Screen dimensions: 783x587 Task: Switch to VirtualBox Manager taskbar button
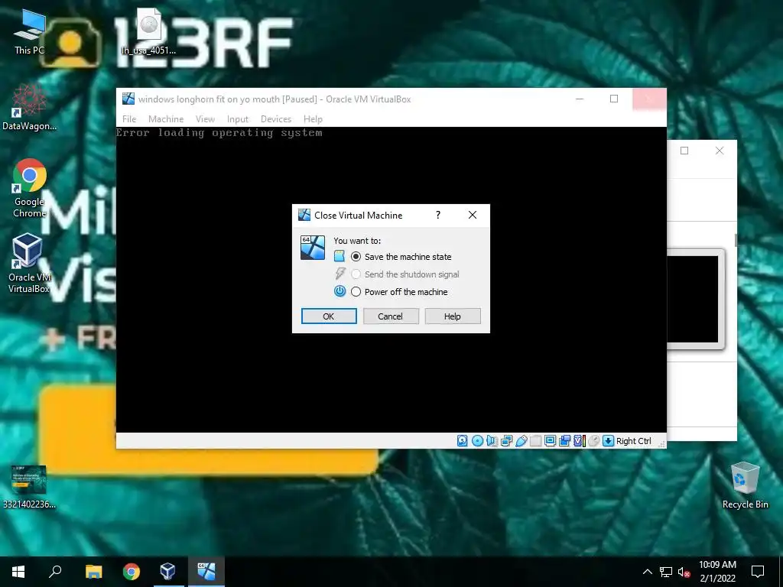(168, 572)
